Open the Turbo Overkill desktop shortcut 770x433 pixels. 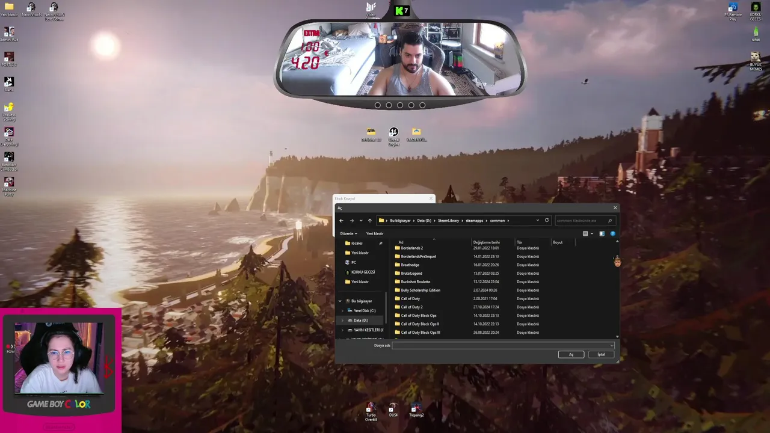click(371, 411)
